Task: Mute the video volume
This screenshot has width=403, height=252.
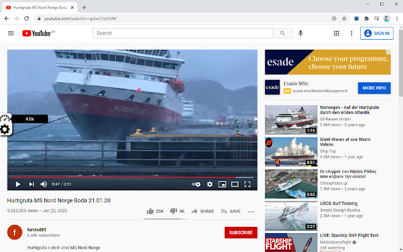Action: pyautogui.click(x=43, y=184)
